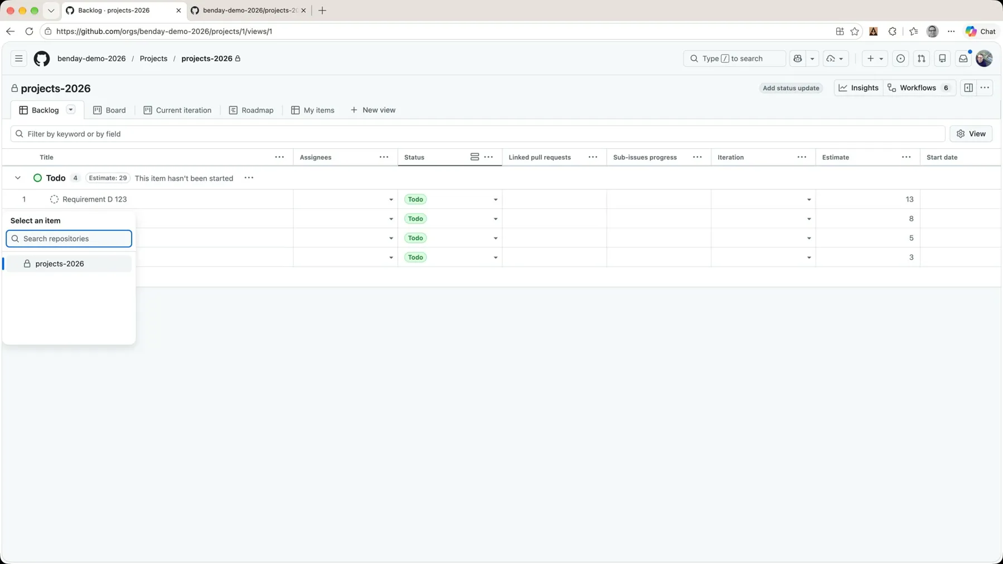
Task: Open the create new plus menu
Action: pos(875,59)
